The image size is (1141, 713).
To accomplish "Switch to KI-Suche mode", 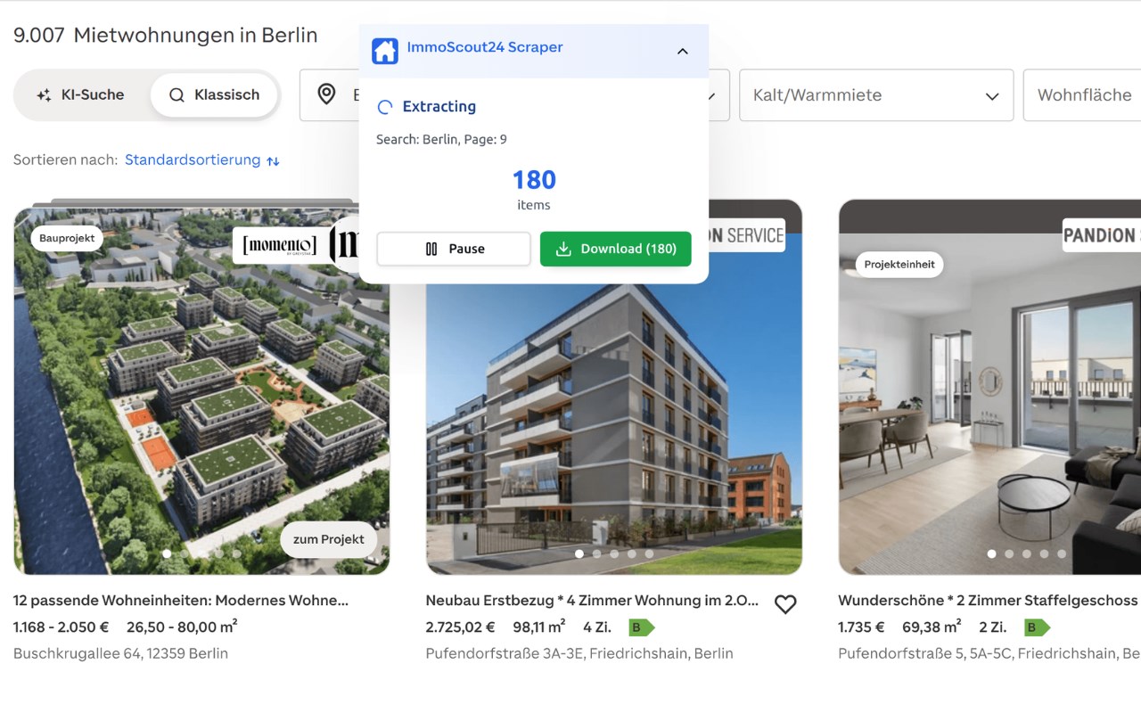I will (x=80, y=94).
